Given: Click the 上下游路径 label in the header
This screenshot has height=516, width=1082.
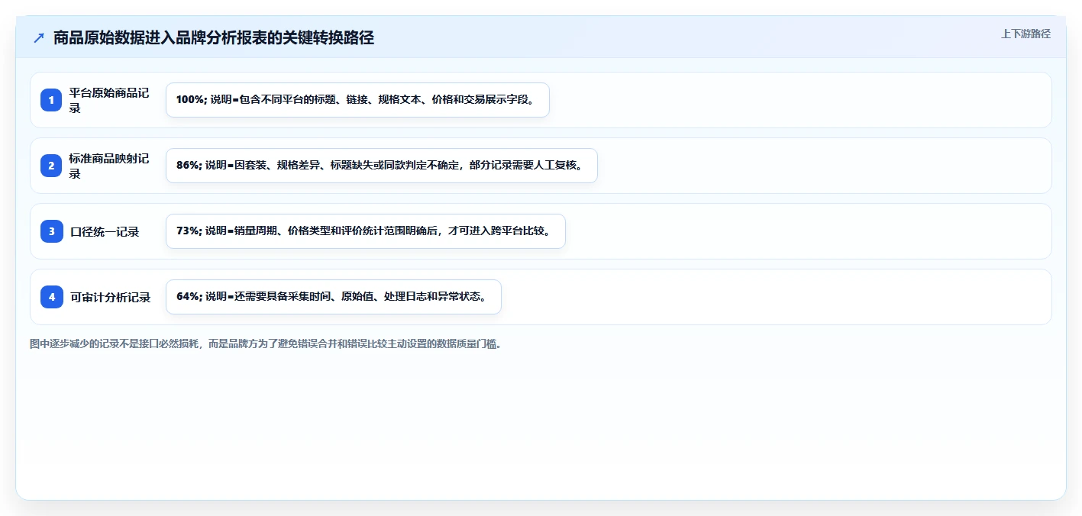Looking at the screenshot, I should [1025, 34].
